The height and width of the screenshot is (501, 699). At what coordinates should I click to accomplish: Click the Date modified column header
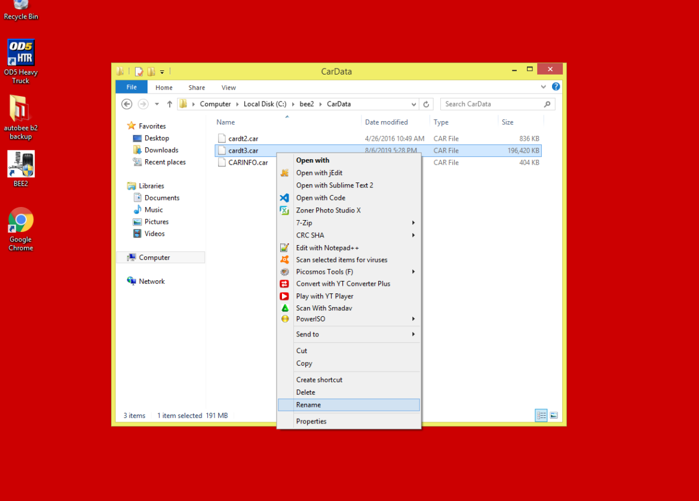coord(387,122)
